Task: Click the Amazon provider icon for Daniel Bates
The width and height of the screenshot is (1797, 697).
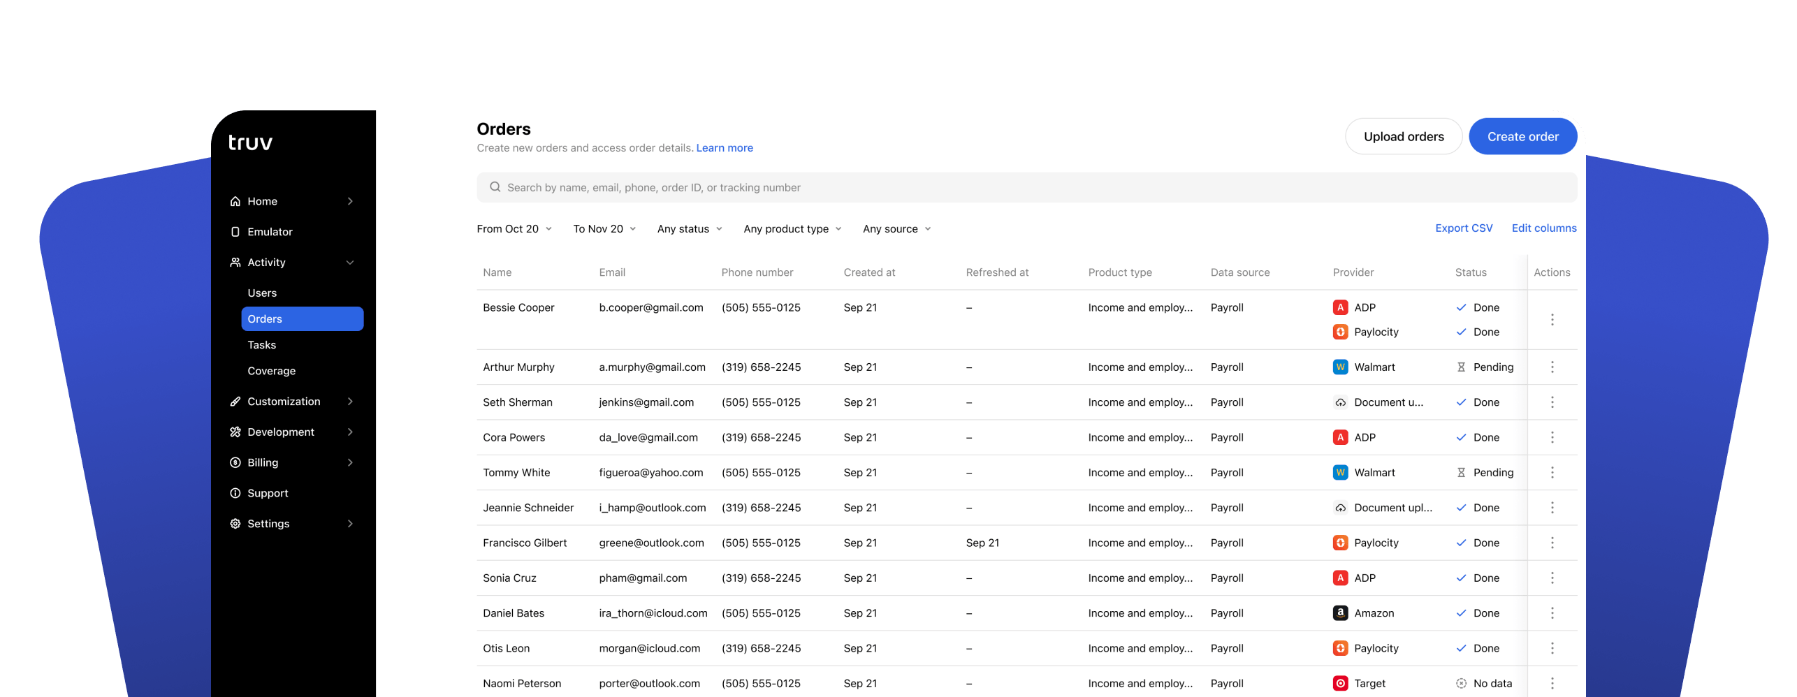Action: (x=1341, y=612)
